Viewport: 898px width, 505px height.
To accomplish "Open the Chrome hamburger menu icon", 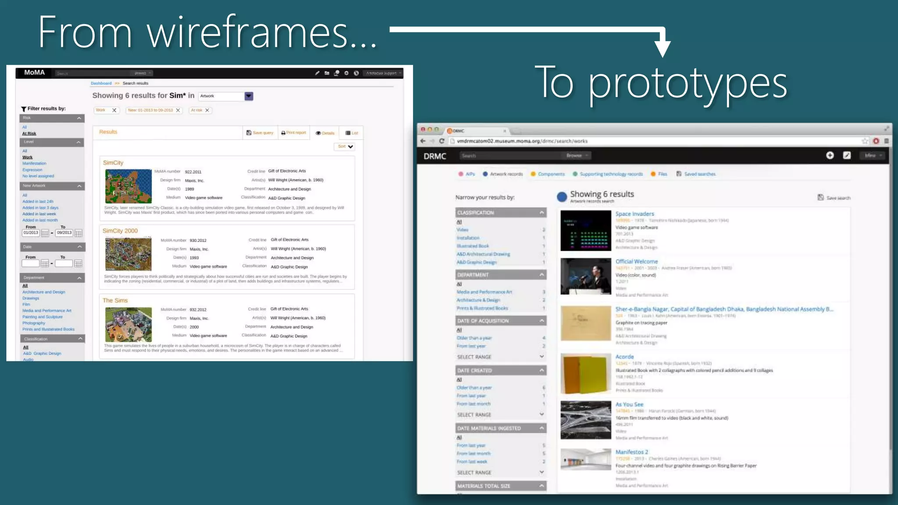I will pyautogui.click(x=887, y=141).
